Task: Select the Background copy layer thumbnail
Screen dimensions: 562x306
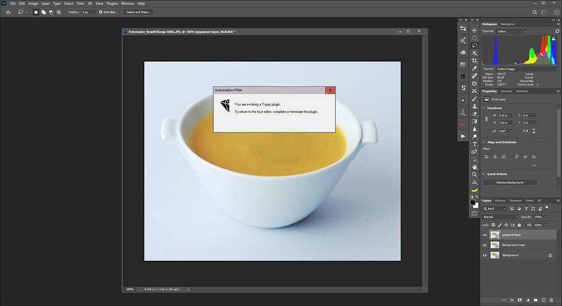Action: (x=495, y=245)
